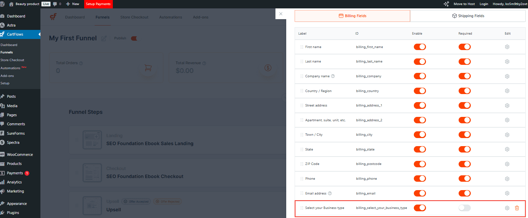Viewport: 528px width, 218px height.
Task: Open the Store Checkout navigation tab
Action: point(134,17)
